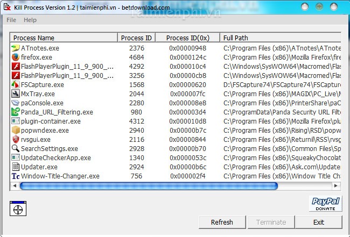This screenshot has width=350, height=237.
Task: Click the horizontal scrollbar right arrow
Action: (337, 186)
